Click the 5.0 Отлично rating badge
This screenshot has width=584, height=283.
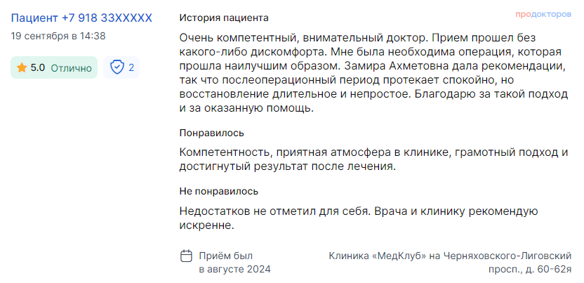tap(54, 68)
